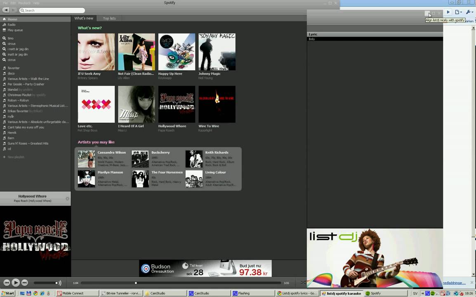Click the Spotify search field
476x297 pixels.
(x=52, y=10)
